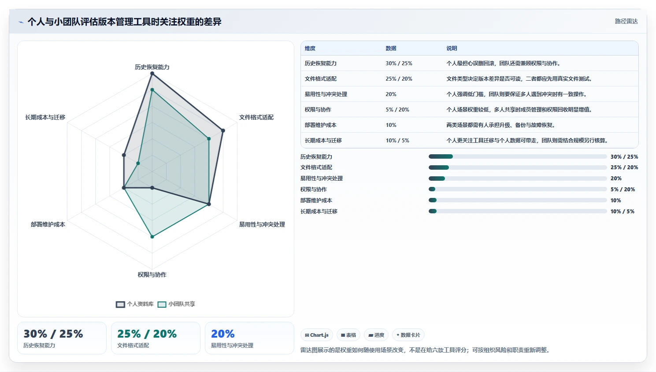This screenshot has width=656, height=372.
Task: Click radar axis label 文件格式适配
Action: tap(256, 117)
